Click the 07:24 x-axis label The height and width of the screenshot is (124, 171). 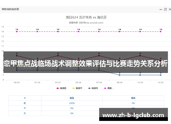coord(99,83)
